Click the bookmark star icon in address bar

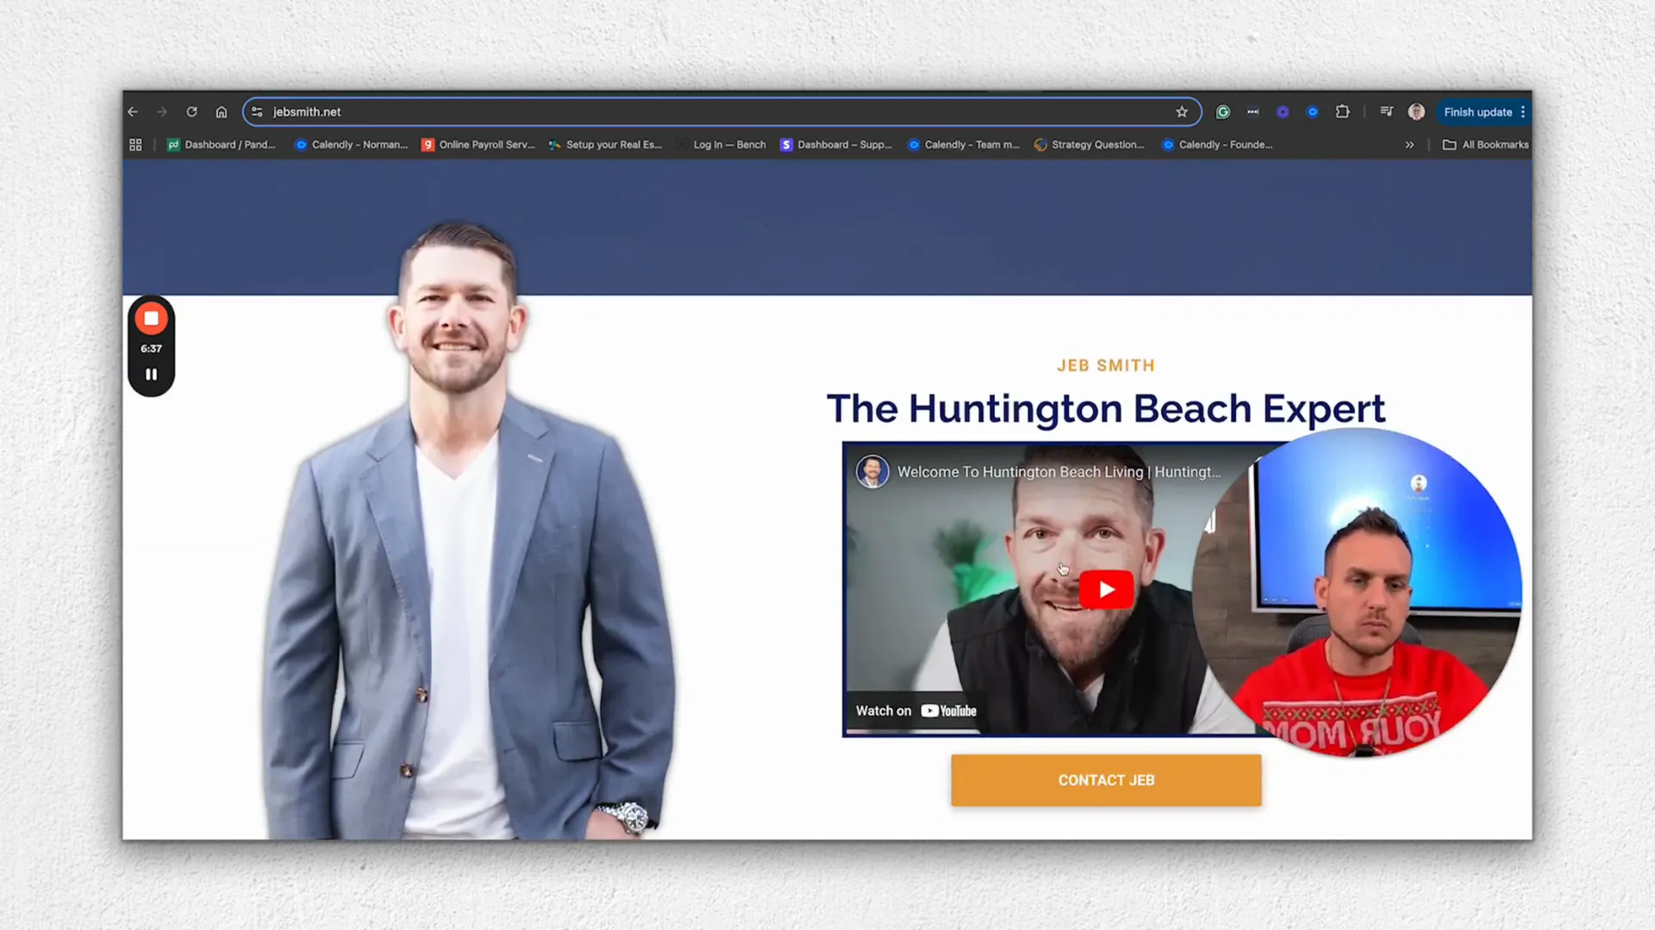click(x=1182, y=110)
